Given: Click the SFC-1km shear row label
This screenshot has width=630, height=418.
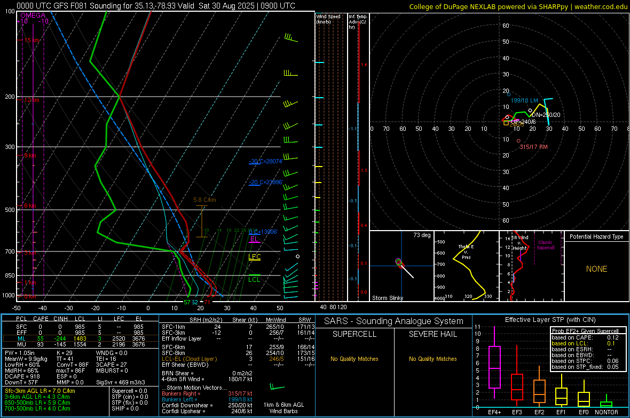Looking at the screenshot, I should [x=174, y=327].
